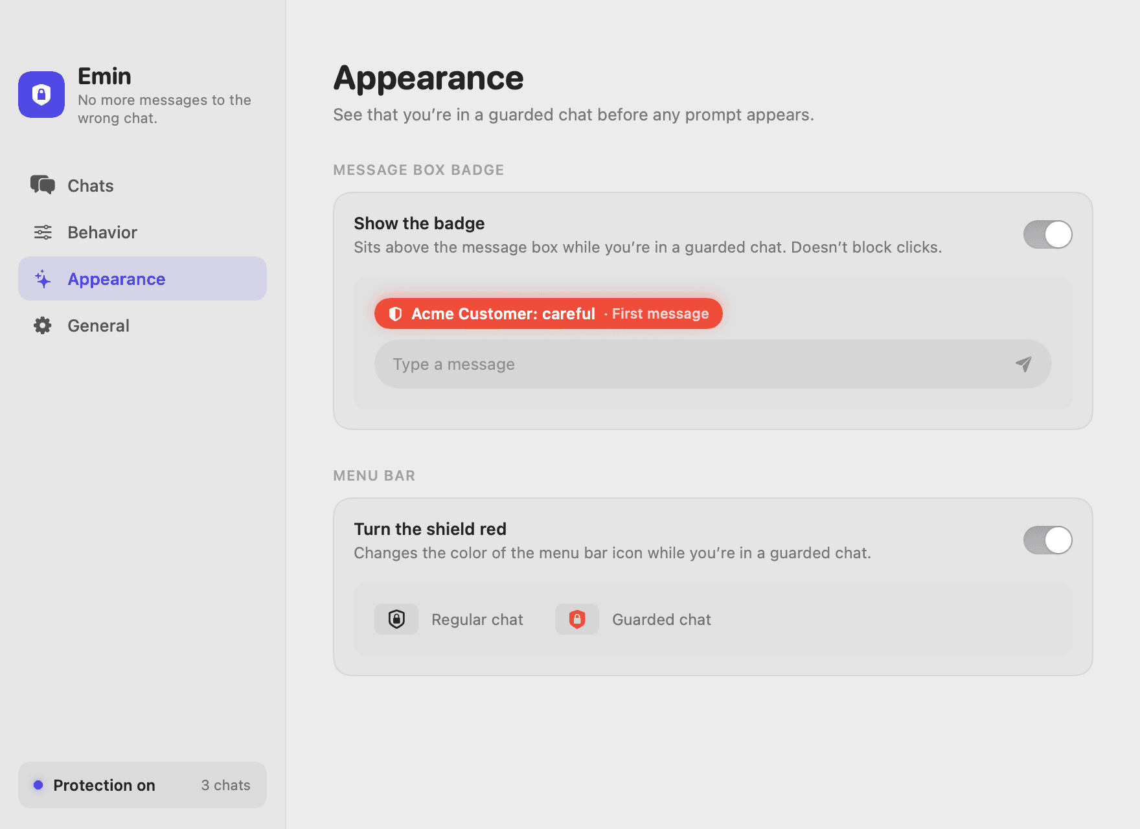This screenshot has height=829, width=1140.
Task: Click the 'Regular chat' label
Action: click(477, 620)
